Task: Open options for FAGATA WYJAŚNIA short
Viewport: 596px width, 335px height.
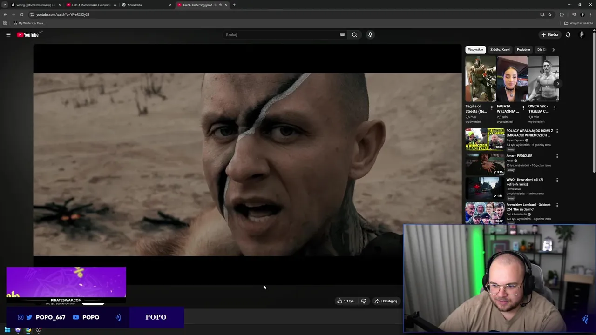Action: (523, 108)
